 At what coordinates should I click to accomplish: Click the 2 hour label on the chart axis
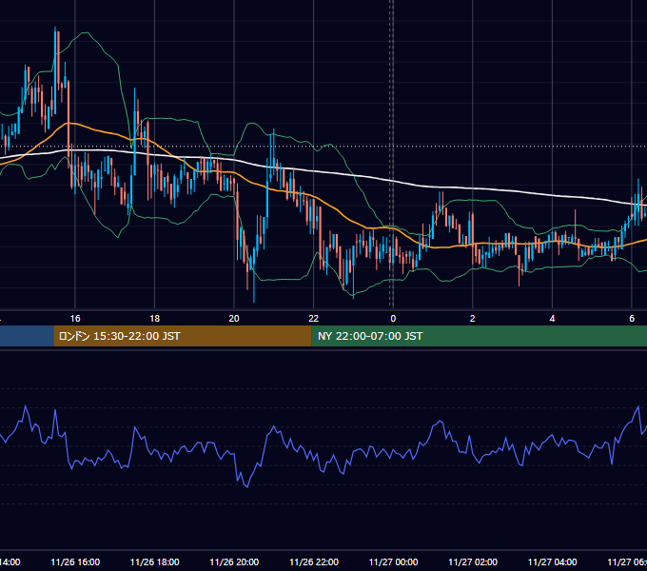coord(473,319)
